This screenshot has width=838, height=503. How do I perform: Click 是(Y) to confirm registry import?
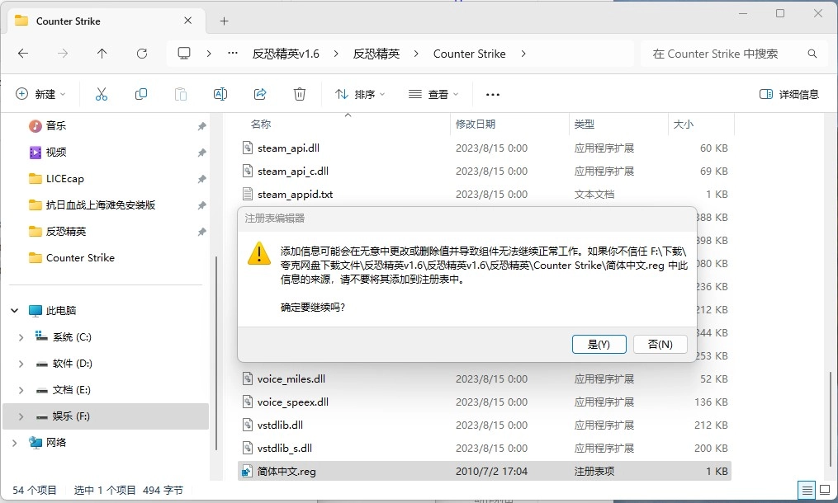tap(599, 344)
